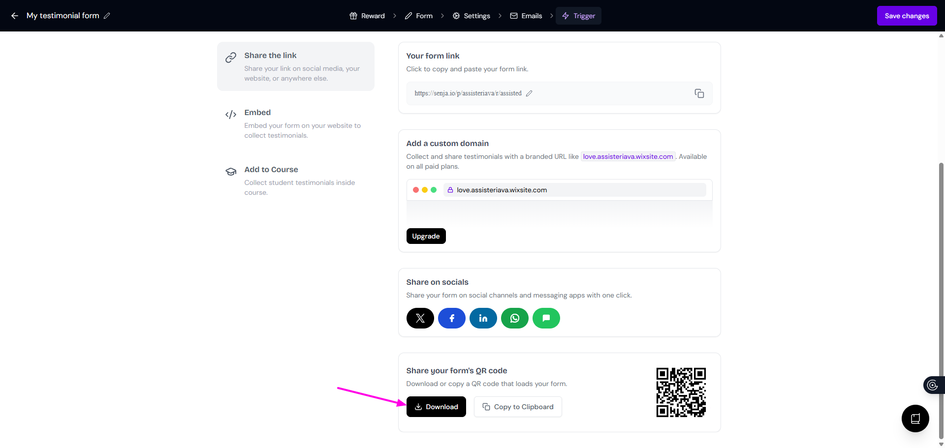945x448 pixels.
Task: Share form on LinkedIn
Action: [x=483, y=318]
